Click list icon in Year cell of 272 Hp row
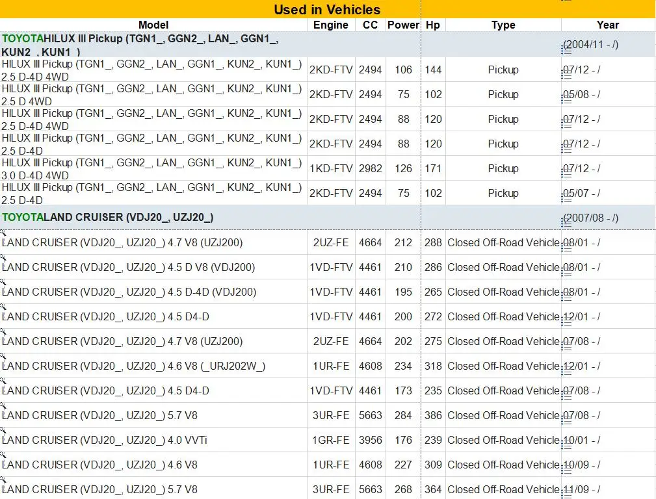The width and height of the screenshot is (656, 499). point(566,322)
